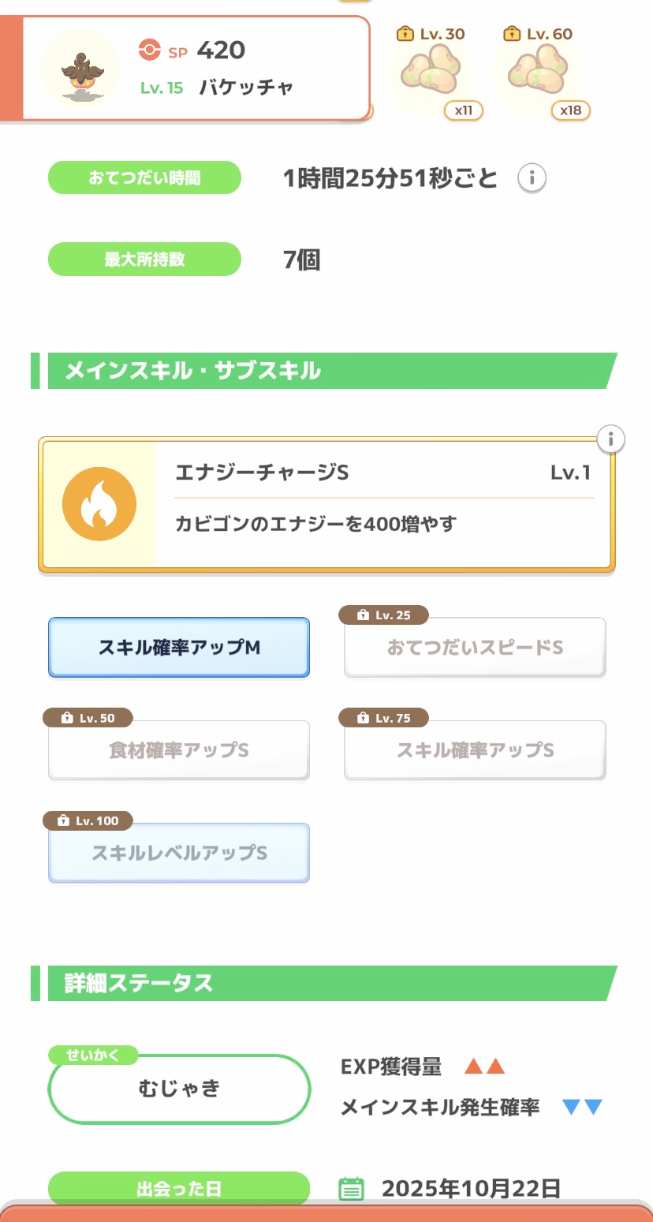Select the Lv. 60 locked ingredient icon

(x=538, y=70)
